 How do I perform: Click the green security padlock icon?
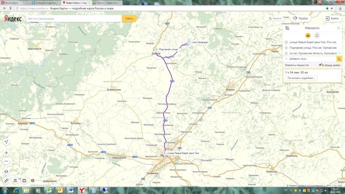tap(327, 8)
